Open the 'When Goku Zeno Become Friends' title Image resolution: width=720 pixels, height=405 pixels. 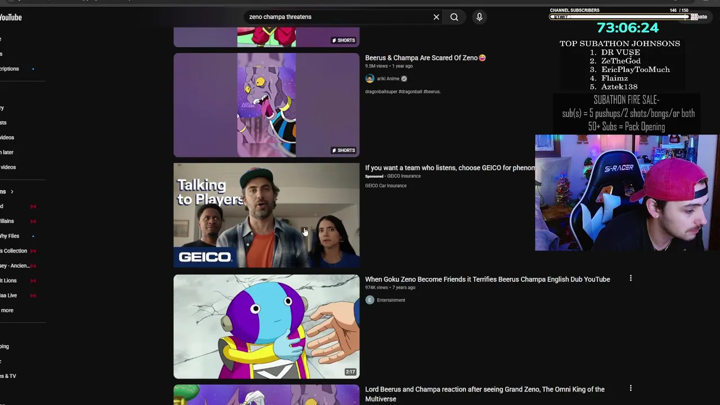(x=487, y=279)
